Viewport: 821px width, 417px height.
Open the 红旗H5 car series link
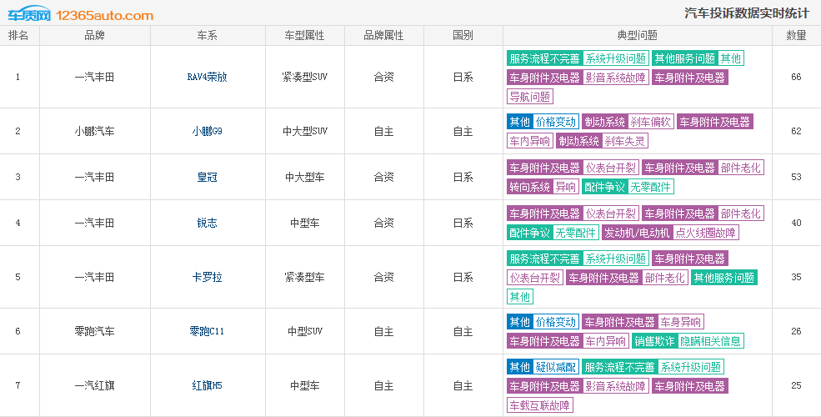(207, 385)
